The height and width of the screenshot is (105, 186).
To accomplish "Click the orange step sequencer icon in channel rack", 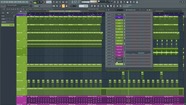I will point(150,10).
